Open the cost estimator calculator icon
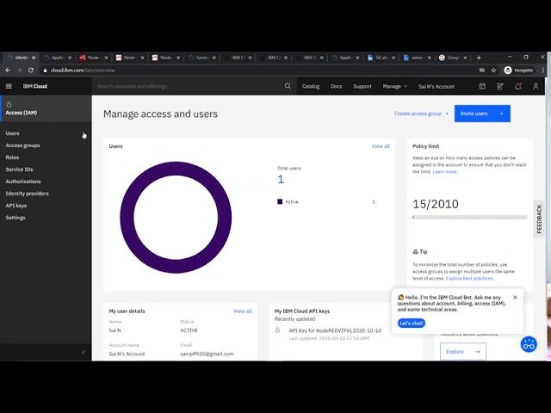Image resolution: width=551 pixels, height=413 pixels. tap(482, 86)
